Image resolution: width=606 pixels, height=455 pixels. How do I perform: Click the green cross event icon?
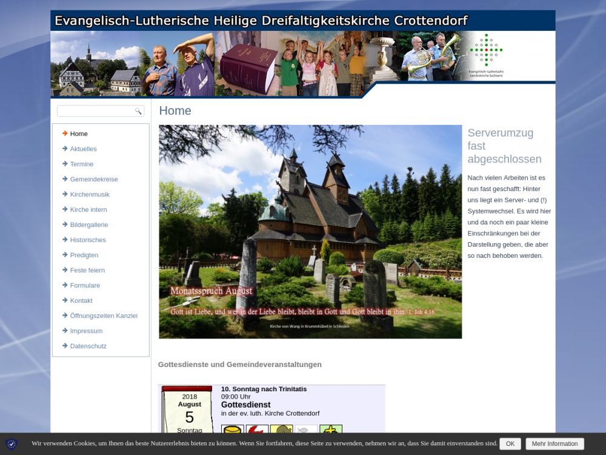pyautogui.click(x=331, y=430)
